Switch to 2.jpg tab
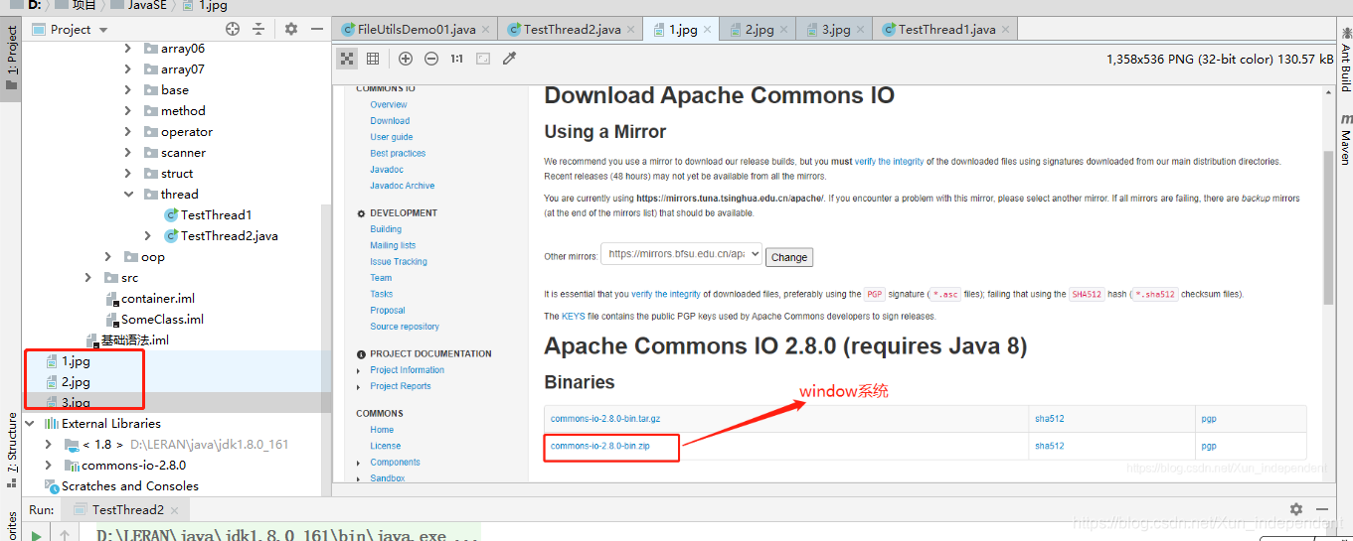This screenshot has height=541, width=1353. 760,29
